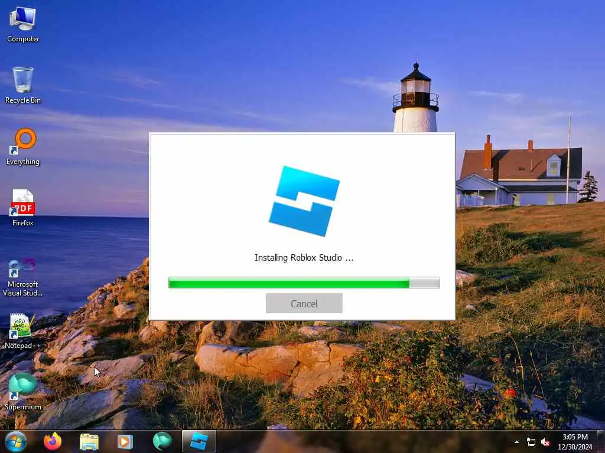Open Windows Explorer from taskbar
The image size is (605, 453).
click(89, 442)
